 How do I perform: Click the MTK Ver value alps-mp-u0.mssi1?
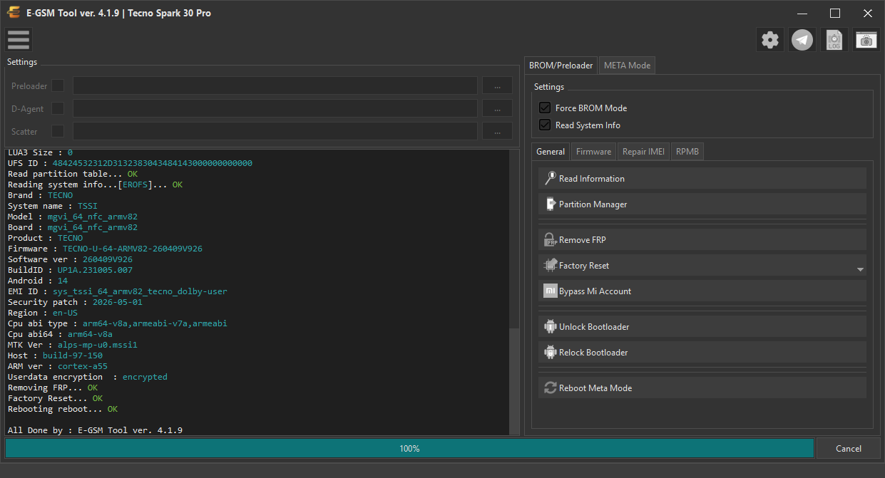[x=97, y=345]
